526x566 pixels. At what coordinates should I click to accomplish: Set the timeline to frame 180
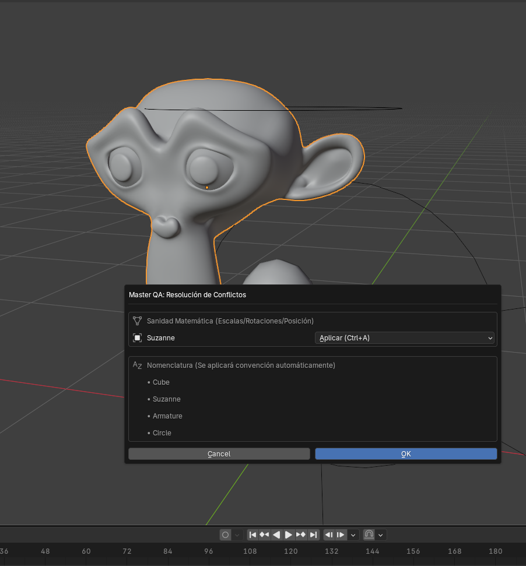(x=495, y=551)
